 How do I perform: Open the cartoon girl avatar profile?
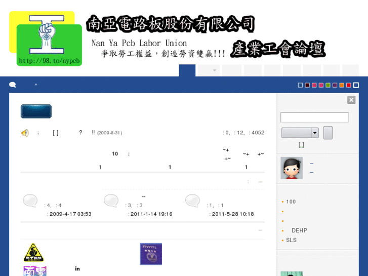tap(292, 168)
